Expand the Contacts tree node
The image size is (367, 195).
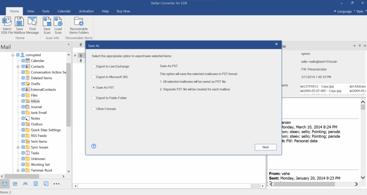point(18,67)
